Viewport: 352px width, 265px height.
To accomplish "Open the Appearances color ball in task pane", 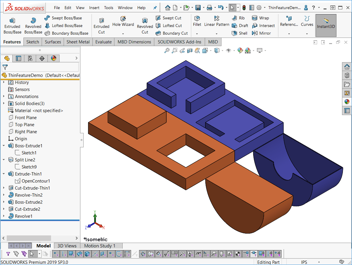I will tap(347, 102).
